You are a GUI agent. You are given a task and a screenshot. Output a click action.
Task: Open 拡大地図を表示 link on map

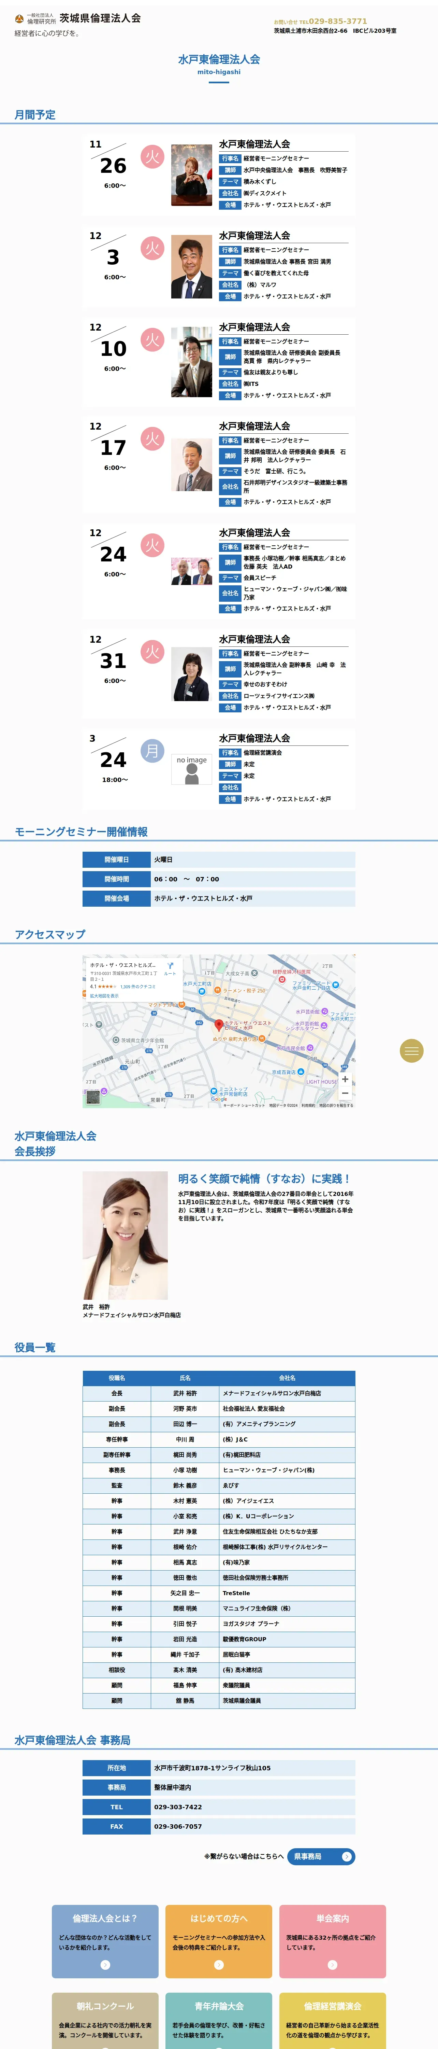tap(104, 995)
